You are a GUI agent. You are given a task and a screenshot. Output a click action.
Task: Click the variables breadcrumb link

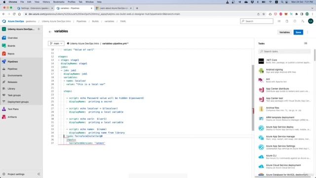pos(109,21)
